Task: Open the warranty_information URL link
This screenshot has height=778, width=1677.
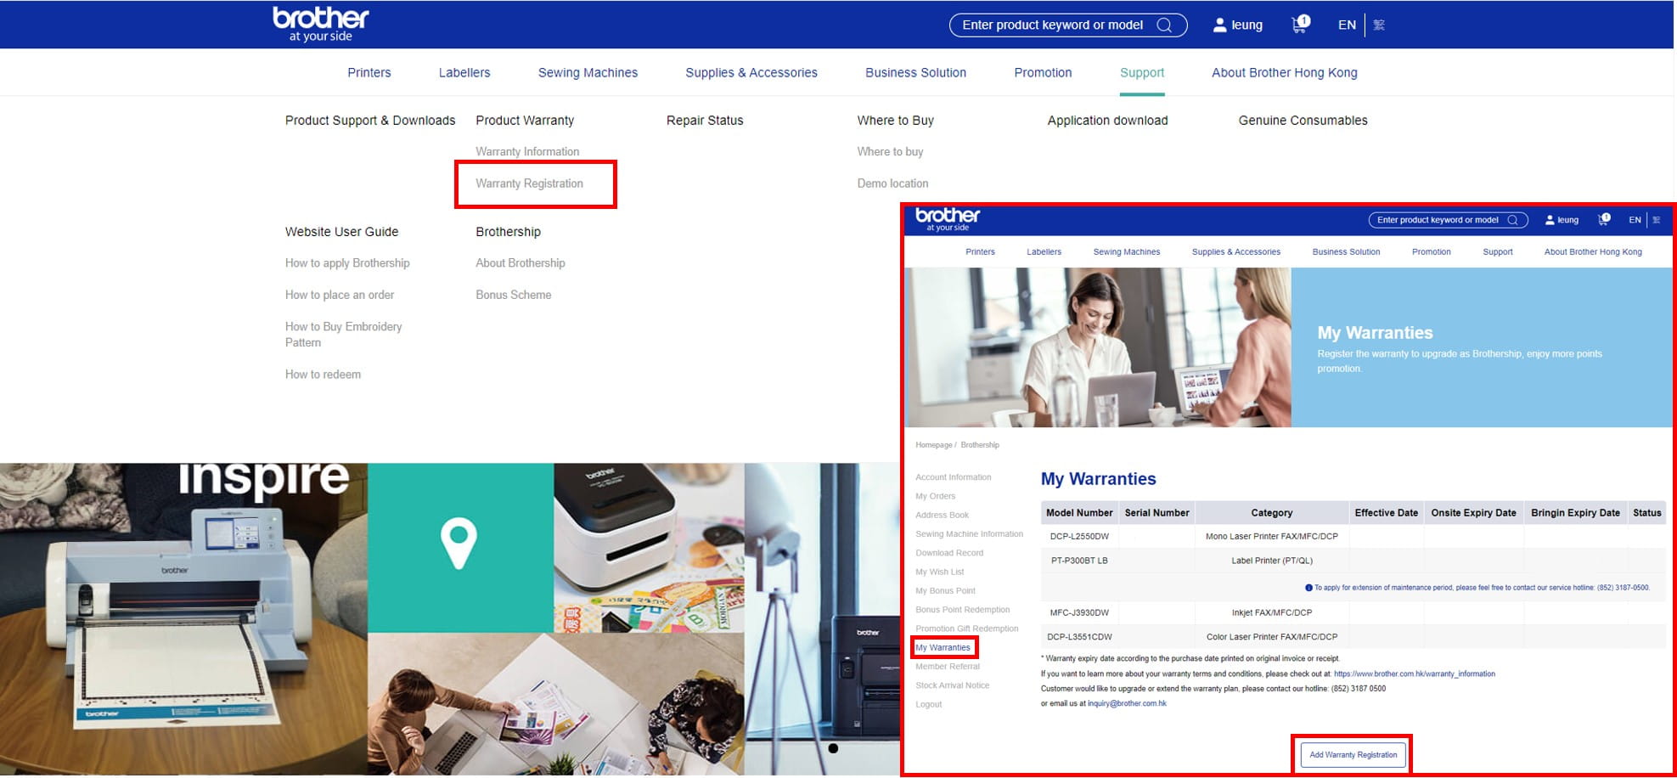Action: coord(1414,674)
